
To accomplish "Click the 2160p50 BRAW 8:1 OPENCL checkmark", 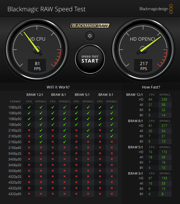I will tap(65, 142).
